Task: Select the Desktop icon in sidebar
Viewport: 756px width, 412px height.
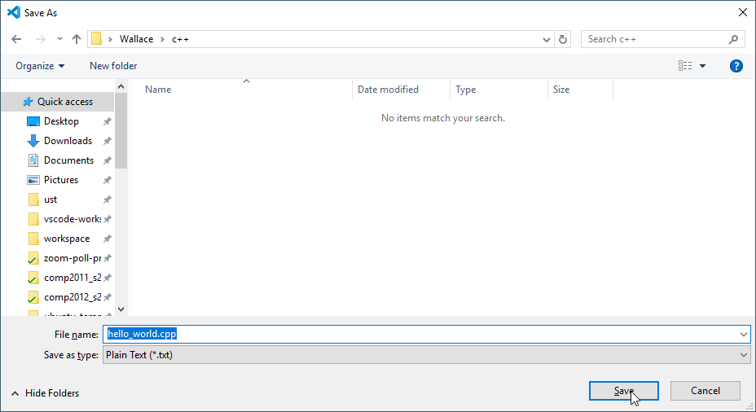Action: click(33, 121)
